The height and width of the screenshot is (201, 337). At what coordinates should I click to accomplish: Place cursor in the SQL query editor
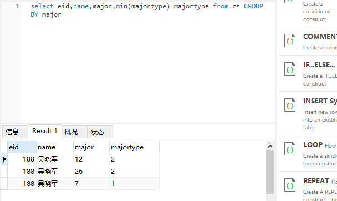click(x=148, y=62)
